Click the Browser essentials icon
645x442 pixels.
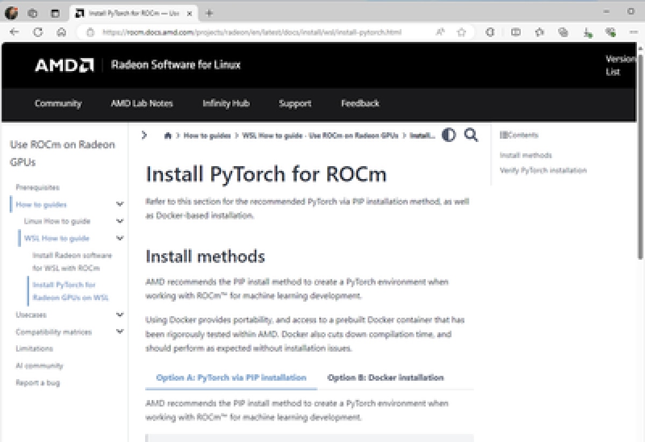(611, 32)
